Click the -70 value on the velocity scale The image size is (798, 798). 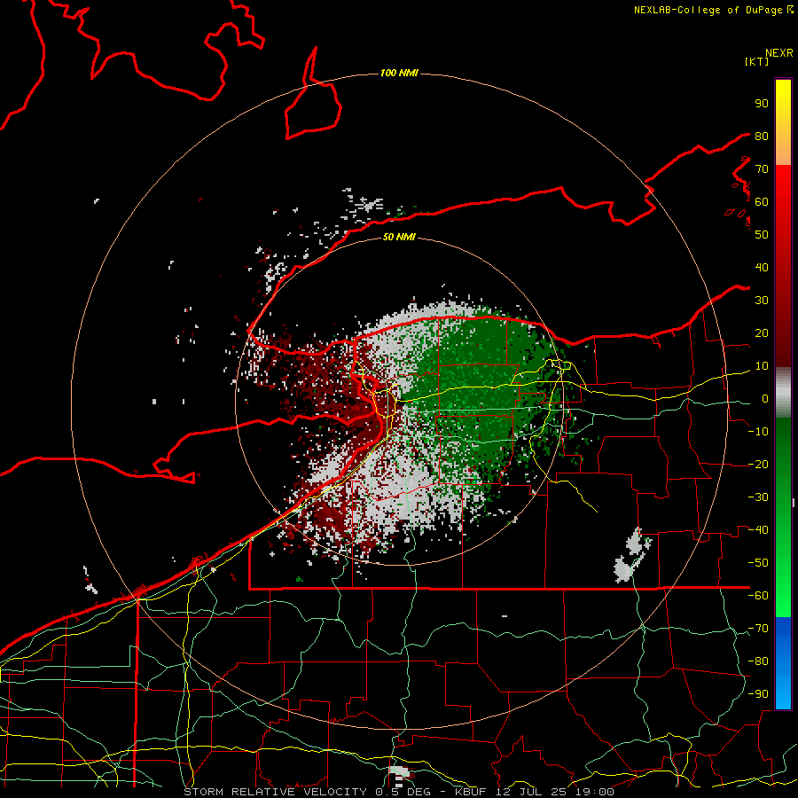point(758,628)
